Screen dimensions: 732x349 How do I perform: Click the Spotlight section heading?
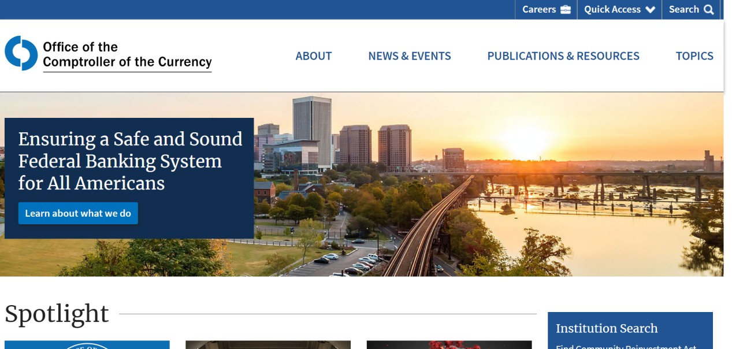coord(57,313)
